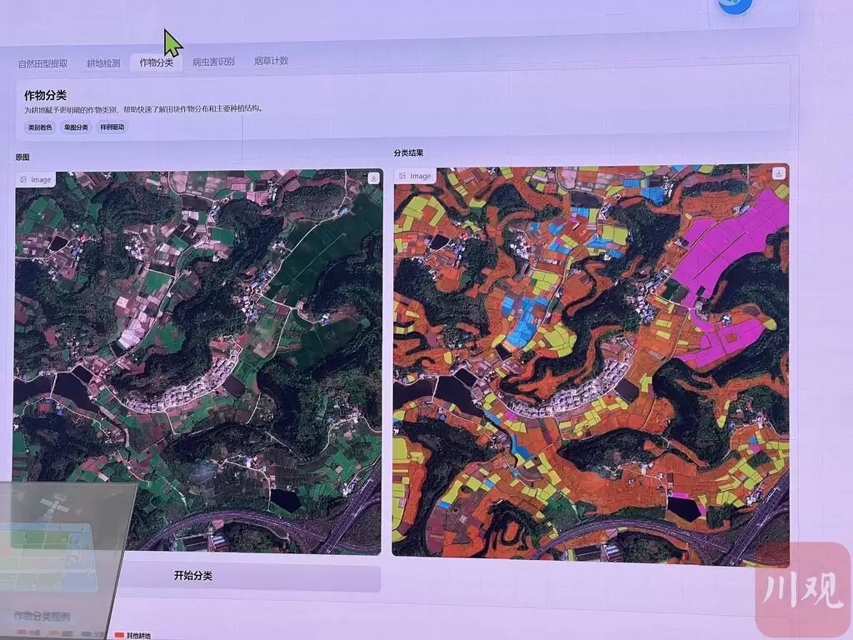Viewport: 853px width, 640px height.
Task: Click the 分类结果 heading label
Action: [x=408, y=153]
